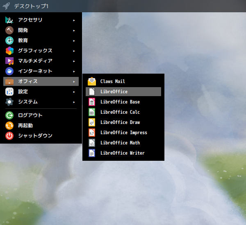Expand the 教育 submenu arrow
Viewport: 246px width, 225px height.
74,41
